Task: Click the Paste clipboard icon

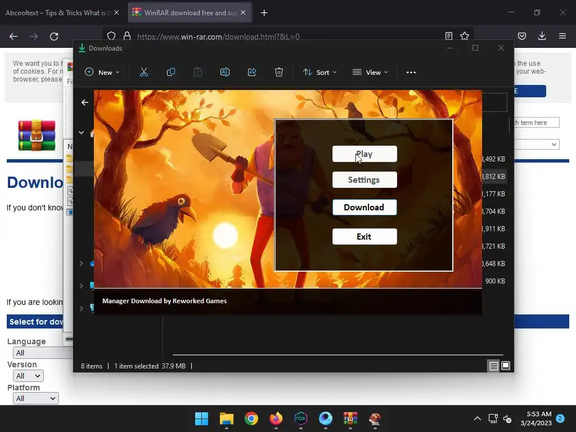Action: [x=198, y=73]
